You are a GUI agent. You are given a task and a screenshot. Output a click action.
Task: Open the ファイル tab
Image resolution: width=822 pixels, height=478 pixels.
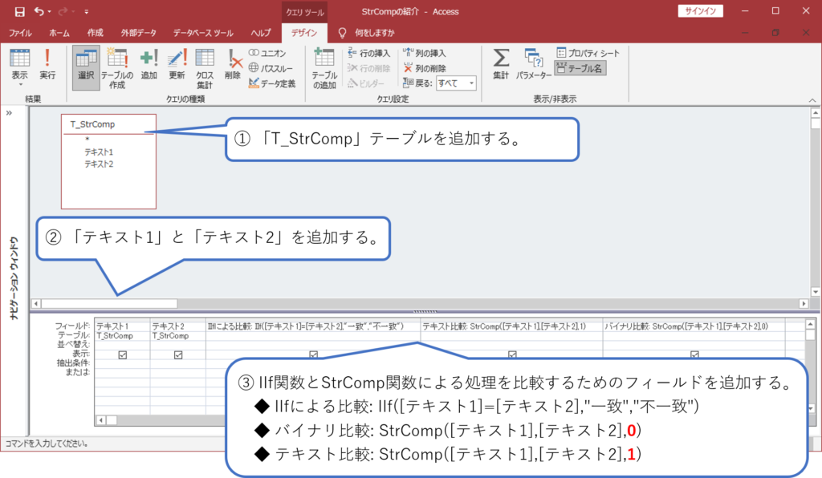(x=20, y=32)
